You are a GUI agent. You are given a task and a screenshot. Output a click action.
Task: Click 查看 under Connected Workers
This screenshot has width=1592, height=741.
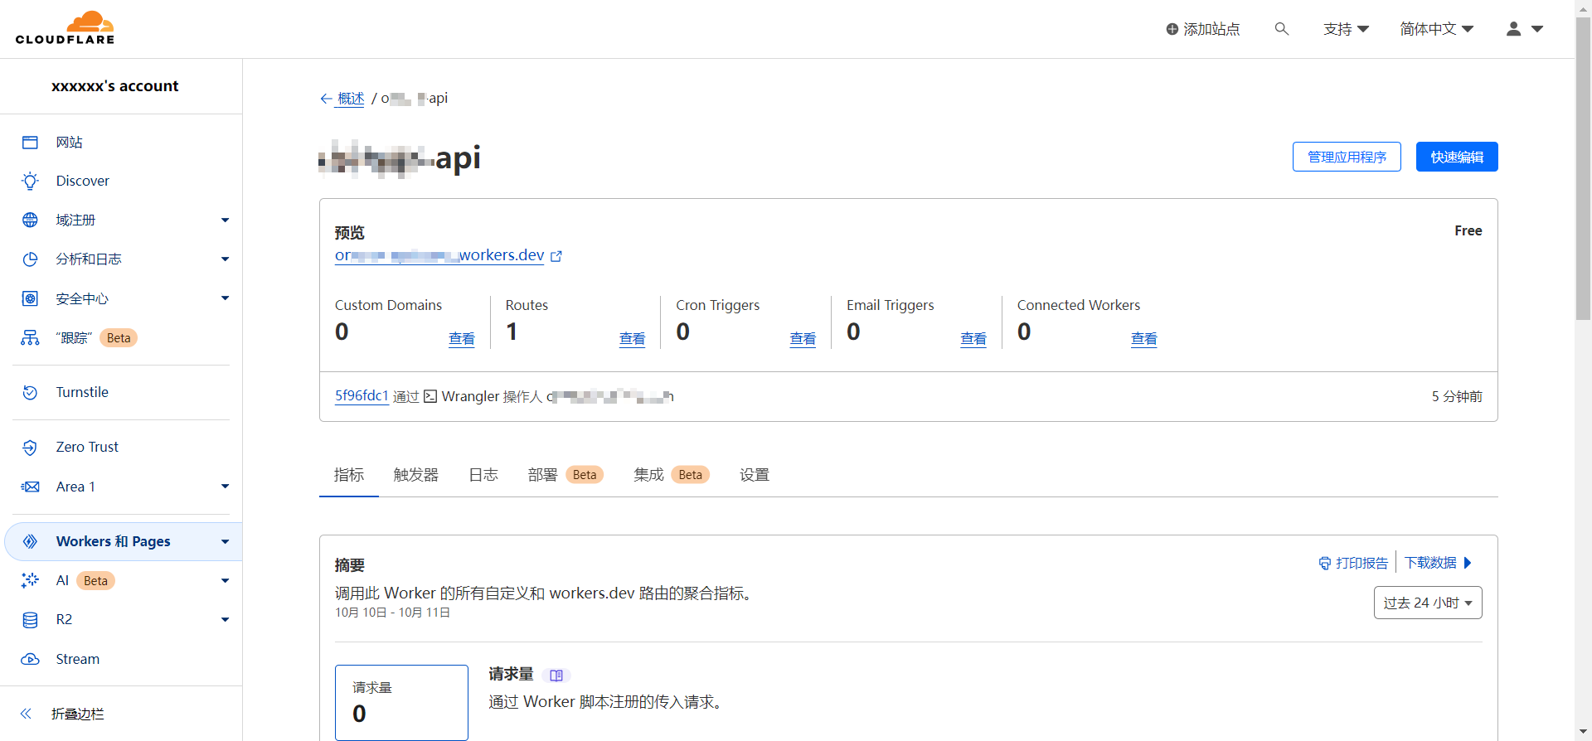click(1144, 339)
